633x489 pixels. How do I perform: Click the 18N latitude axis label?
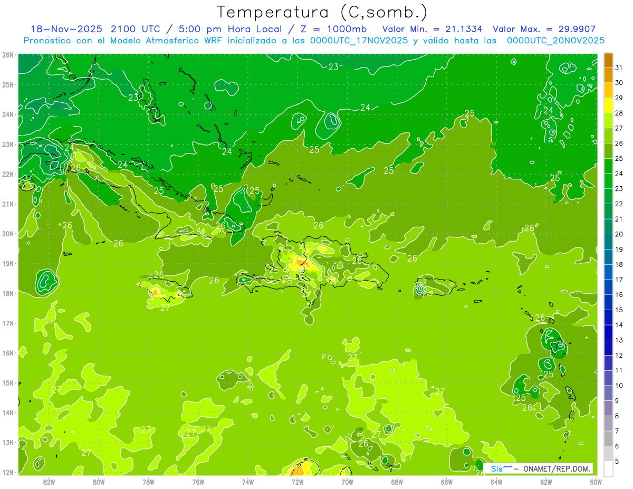coord(7,293)
